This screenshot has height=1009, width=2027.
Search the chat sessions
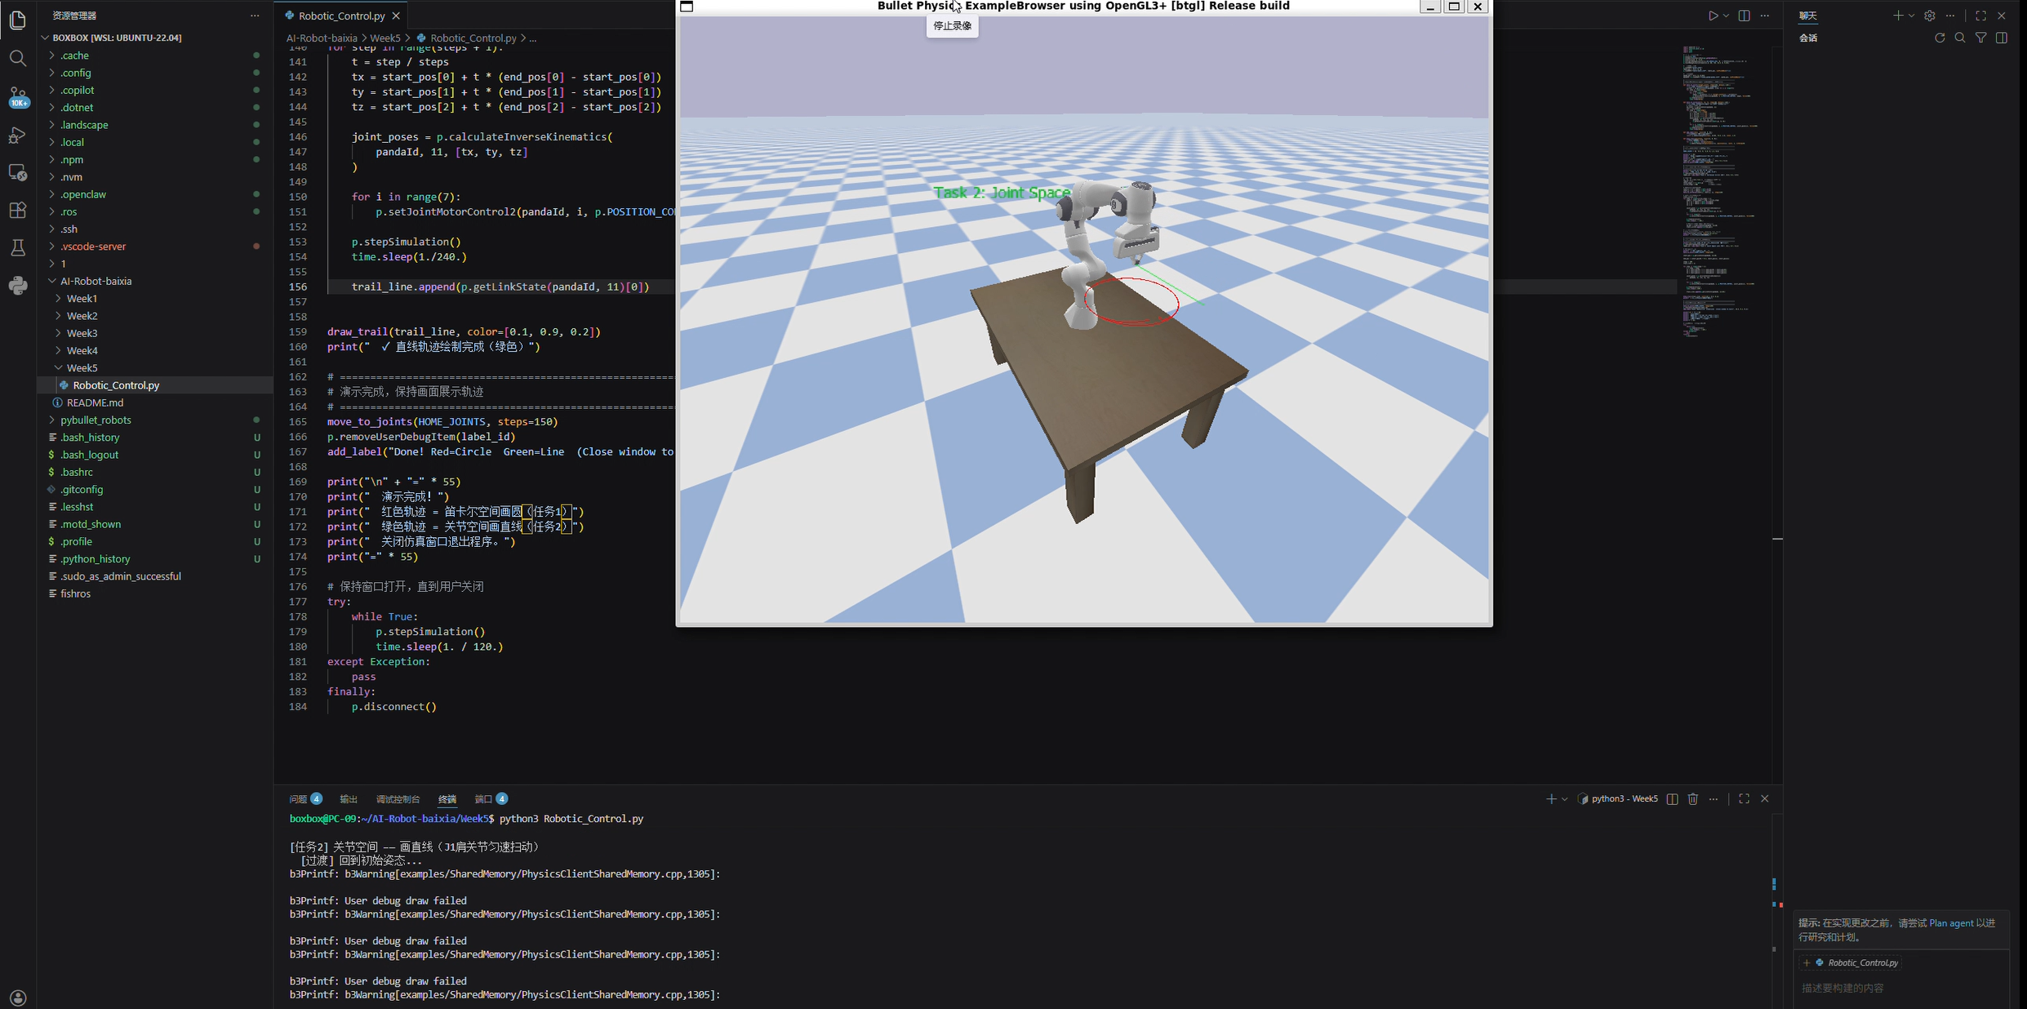coord(1960,38)
